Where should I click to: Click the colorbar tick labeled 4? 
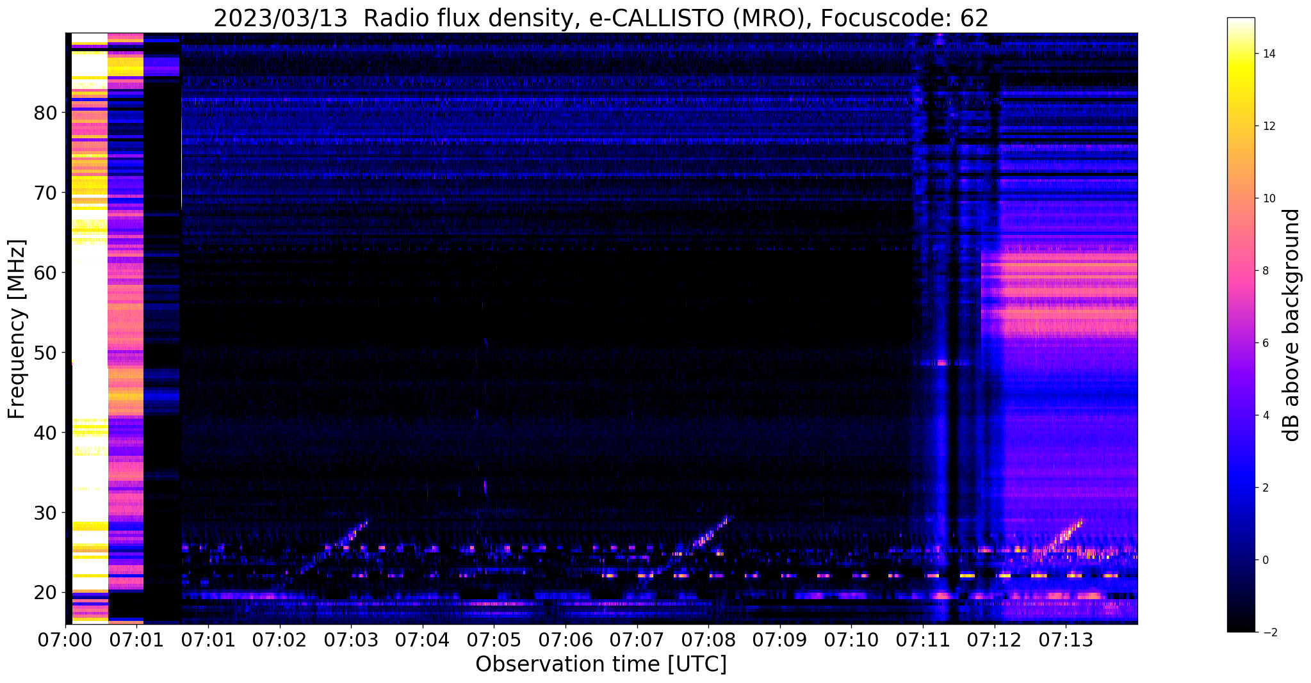1265,415
